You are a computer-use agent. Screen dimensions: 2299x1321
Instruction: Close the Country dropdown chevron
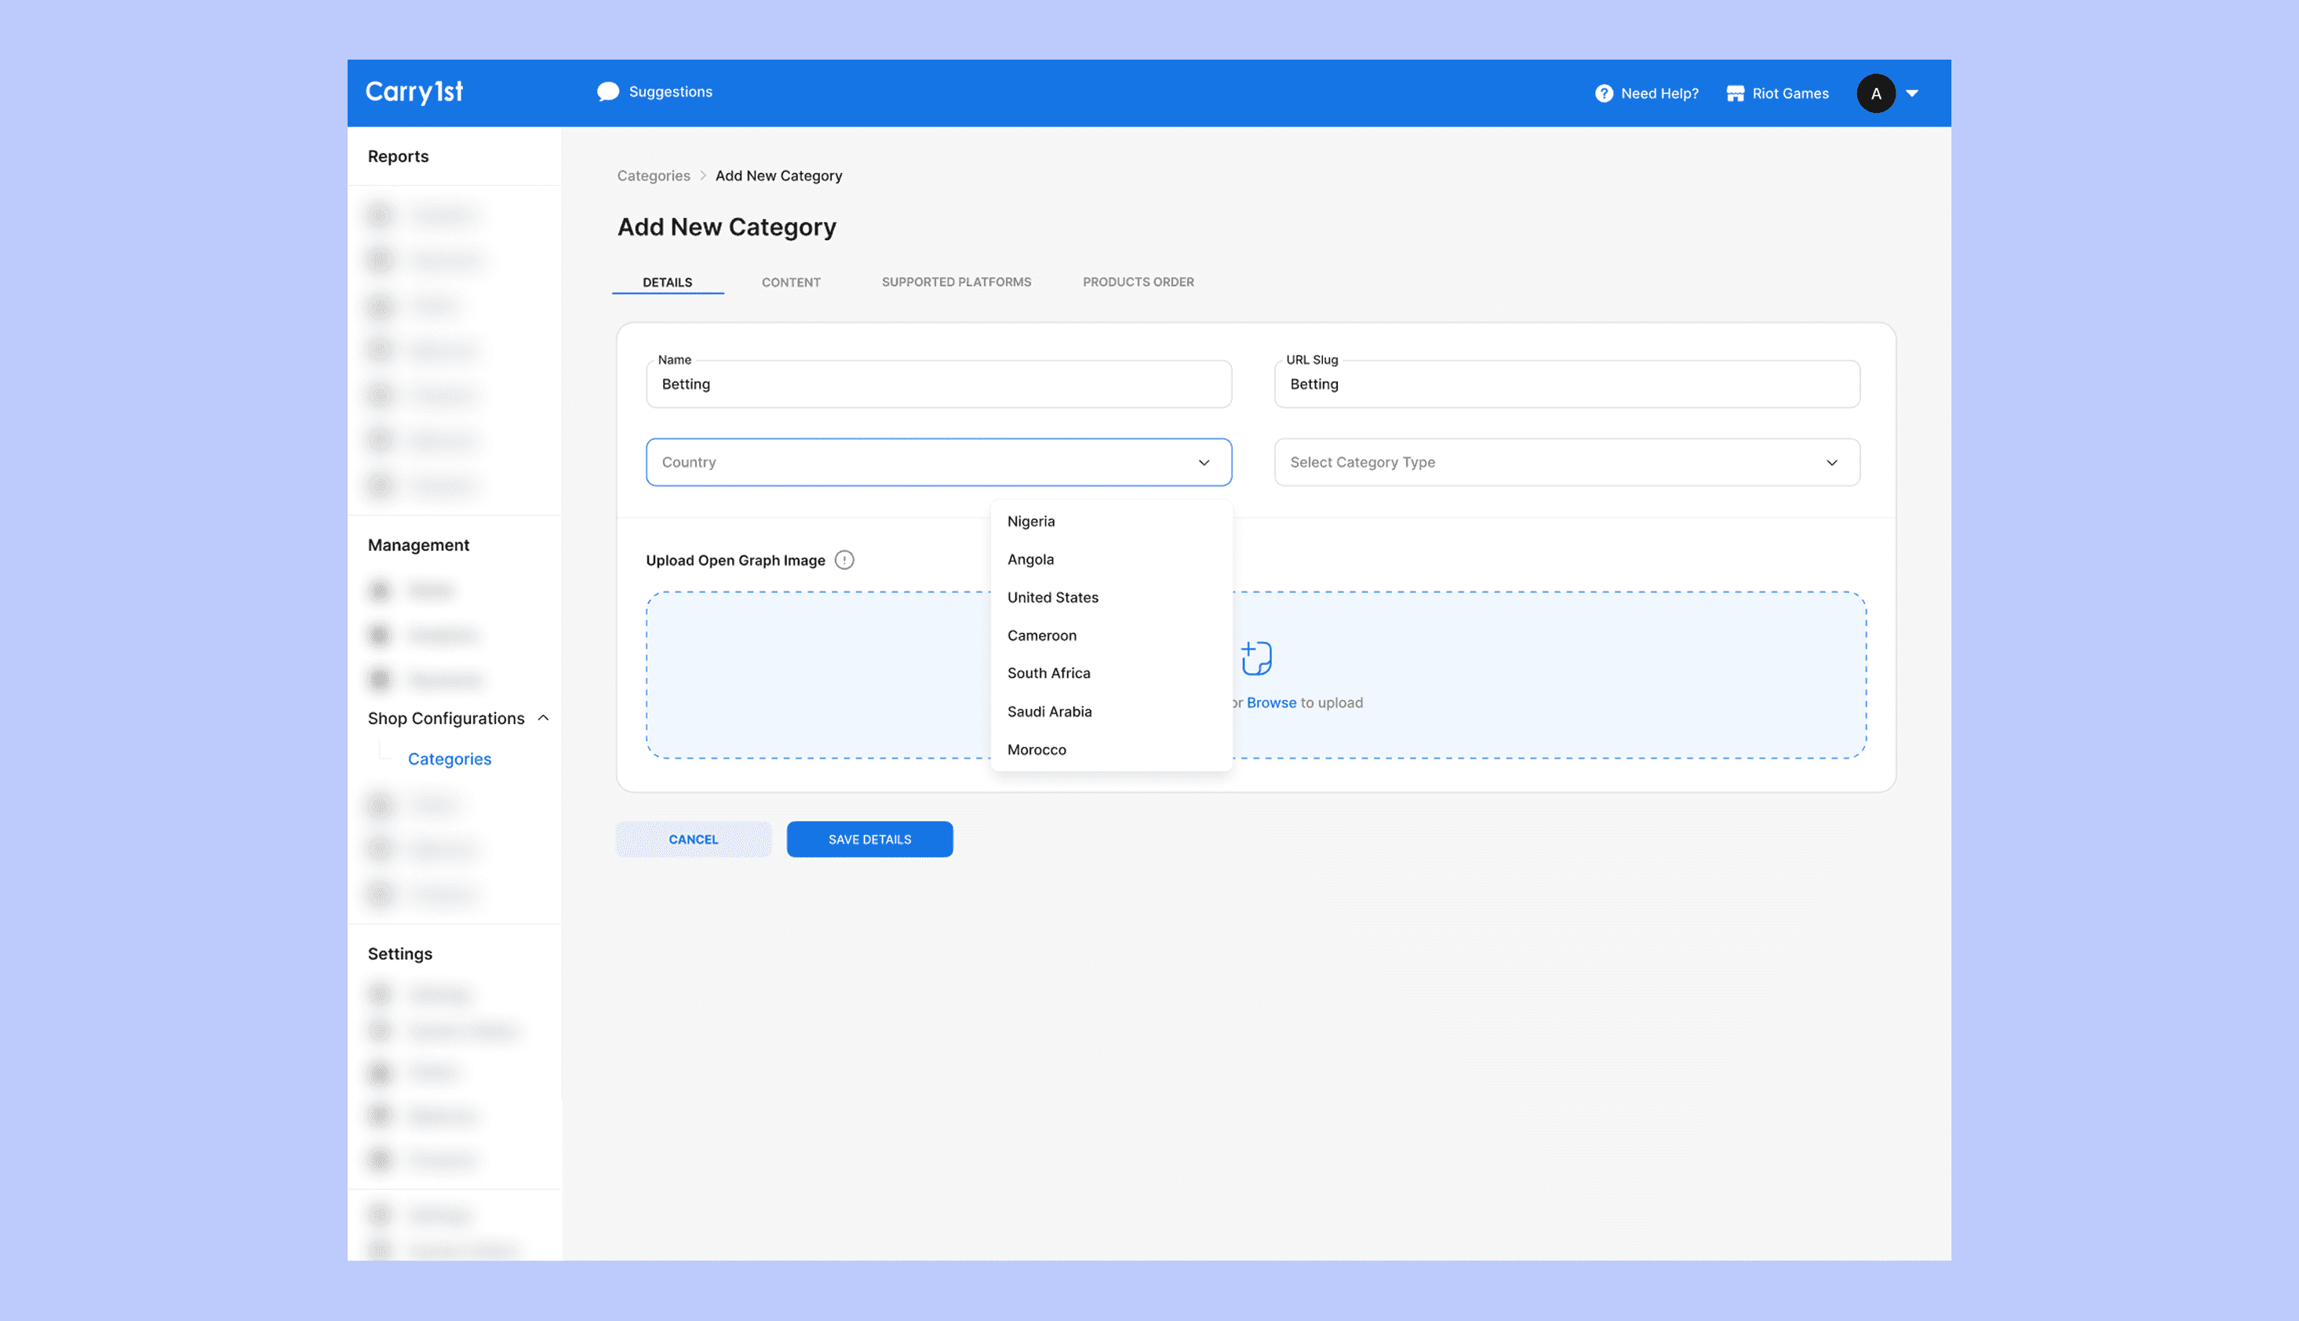coord(1203,463)
